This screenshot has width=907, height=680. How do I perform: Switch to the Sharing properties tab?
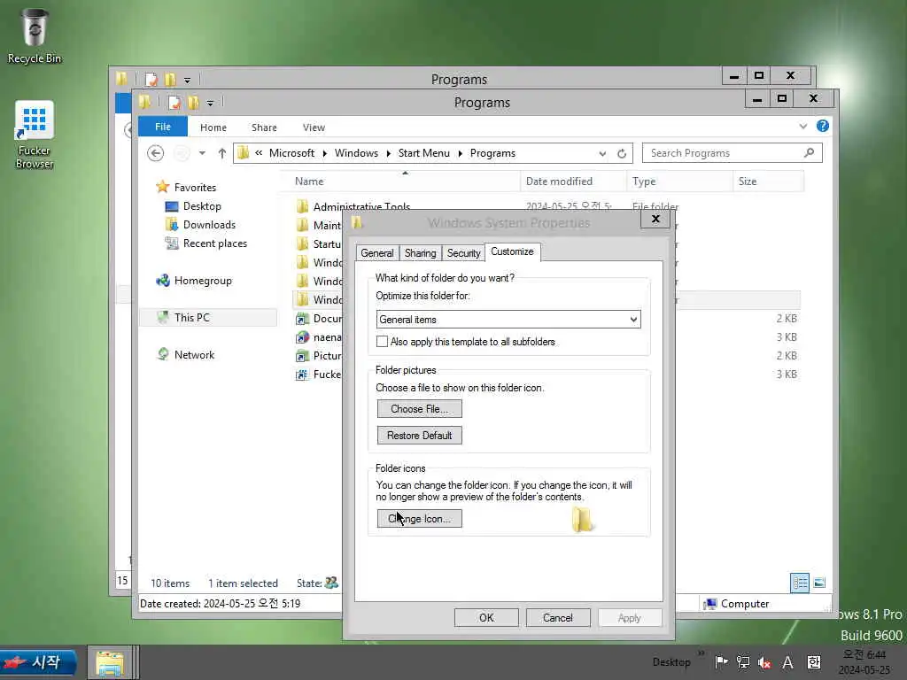click(x=421, y=253)
